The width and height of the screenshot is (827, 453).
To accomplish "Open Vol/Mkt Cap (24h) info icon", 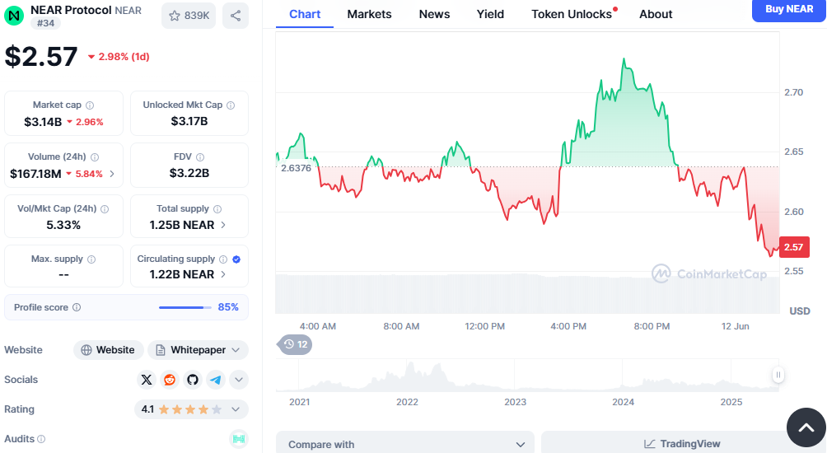I will coord(105,209).
